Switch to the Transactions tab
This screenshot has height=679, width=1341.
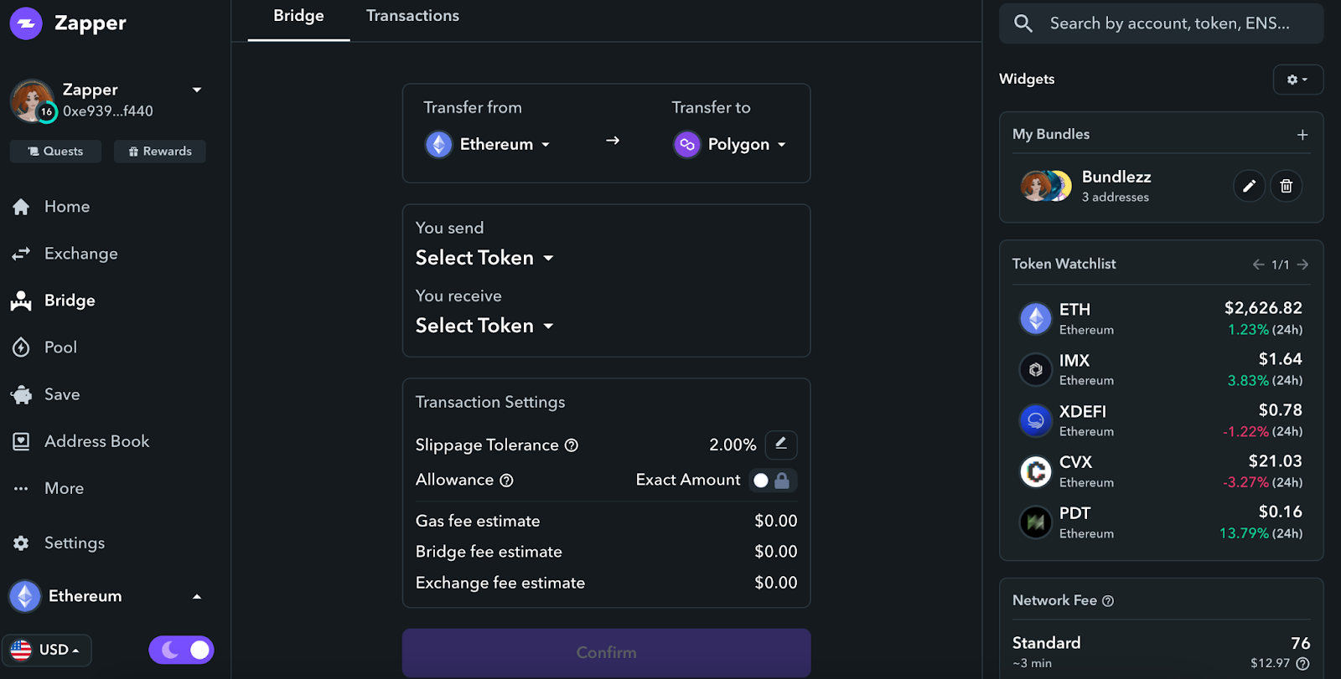pos(412,16)
